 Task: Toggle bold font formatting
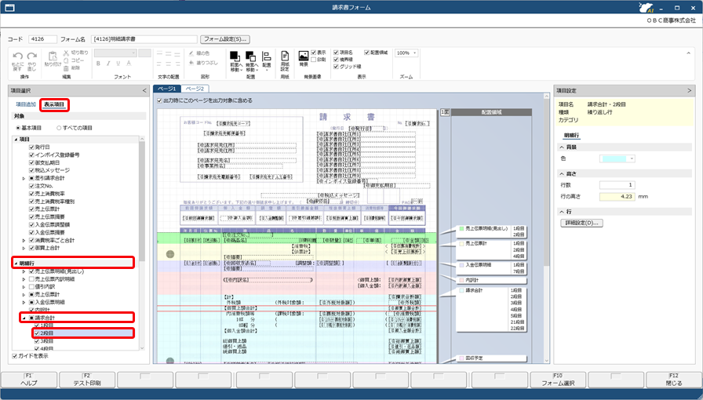coord(98,64)
